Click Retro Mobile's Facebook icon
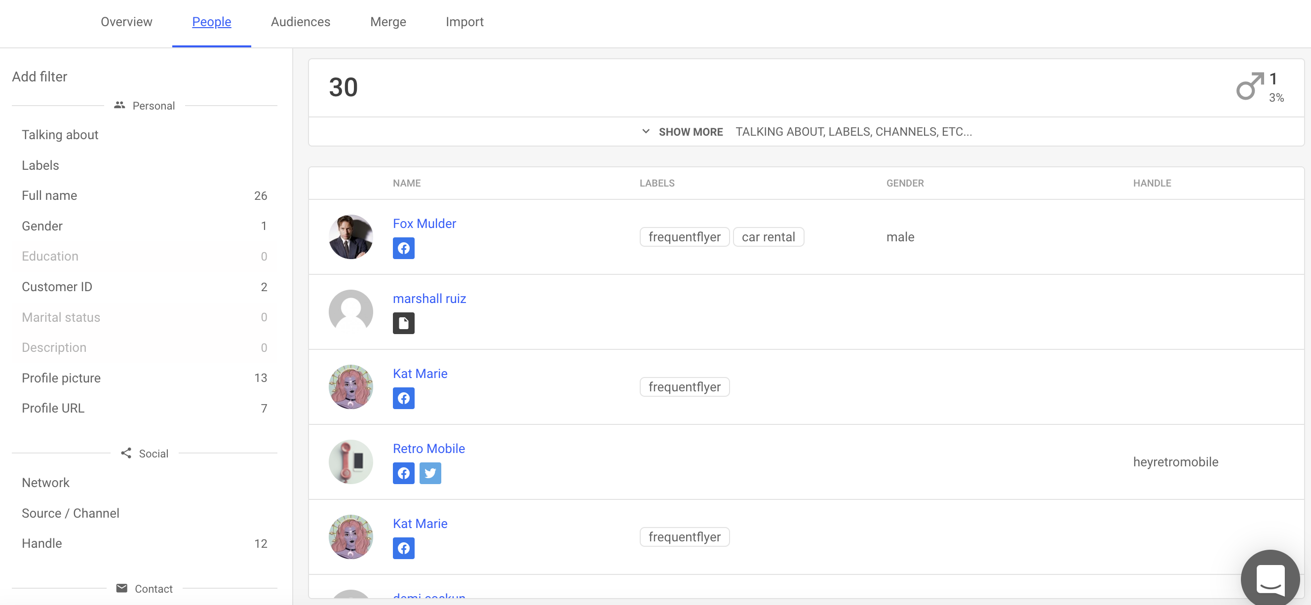Image resolution: width=1311 pixels, height=605 pixels. [x=403, y=473]
